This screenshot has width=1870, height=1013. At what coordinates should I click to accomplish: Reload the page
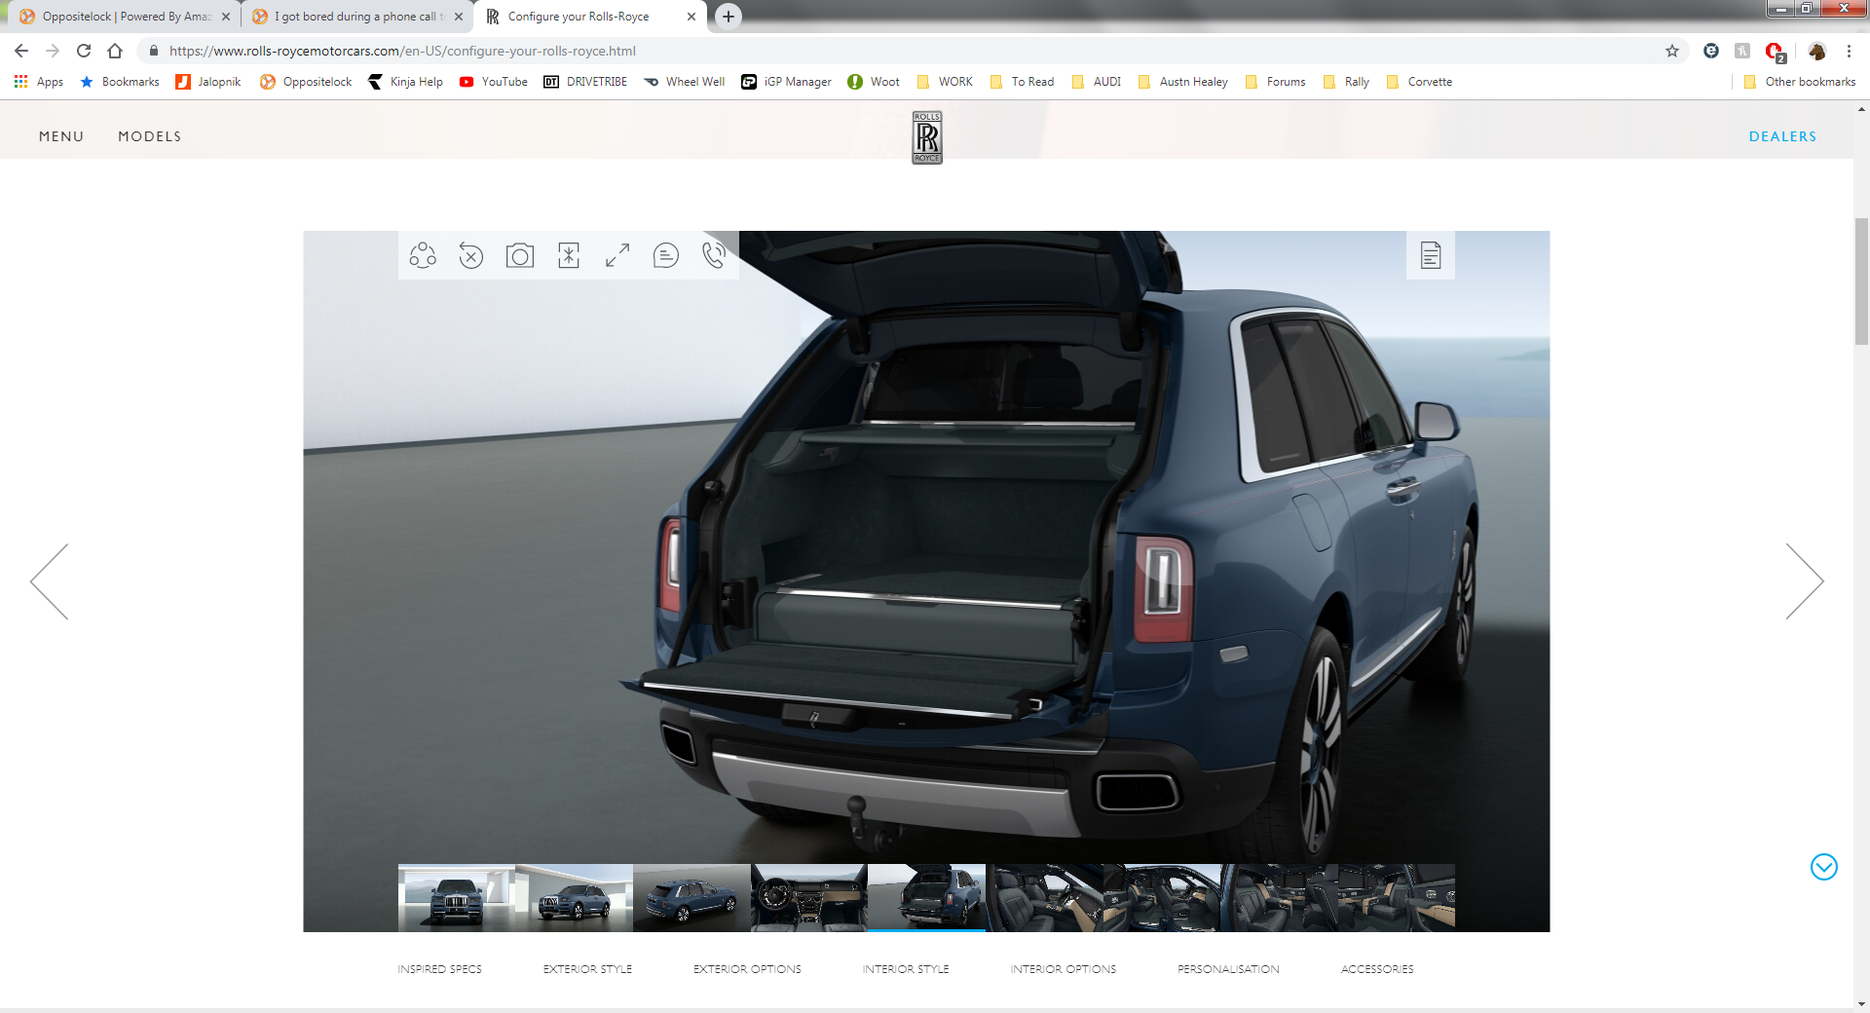(84, 51)
